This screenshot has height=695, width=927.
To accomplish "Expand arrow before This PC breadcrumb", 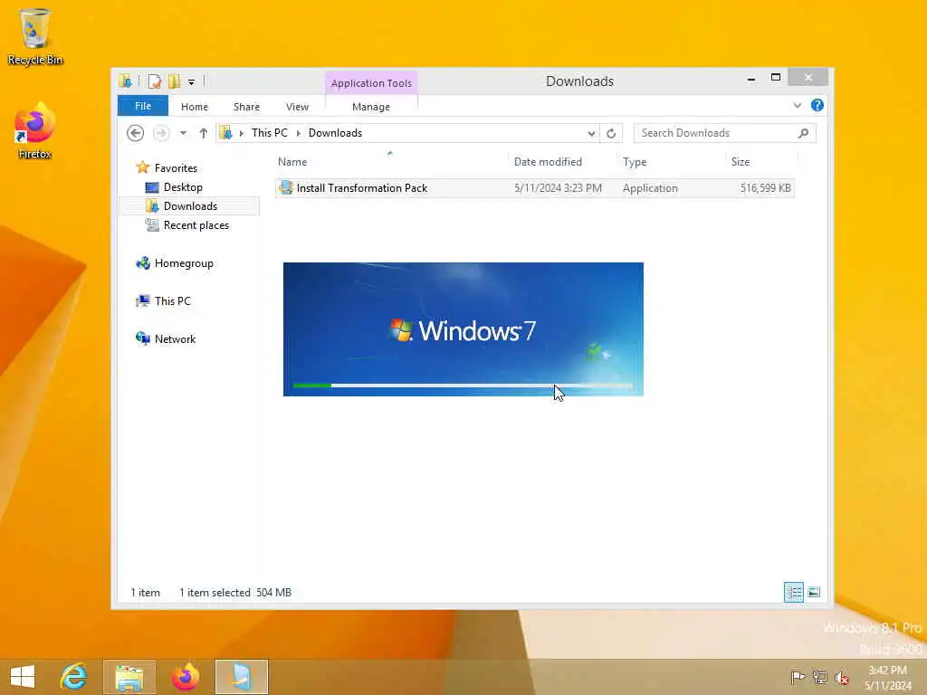I will (241, 134).
